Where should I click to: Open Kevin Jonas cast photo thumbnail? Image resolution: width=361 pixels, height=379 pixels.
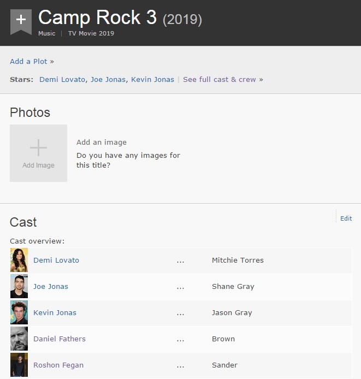[19, 312]
